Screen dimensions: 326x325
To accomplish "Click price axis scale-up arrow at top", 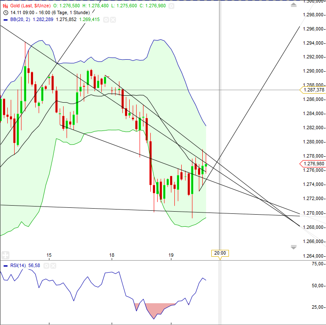I will [293, 5].
